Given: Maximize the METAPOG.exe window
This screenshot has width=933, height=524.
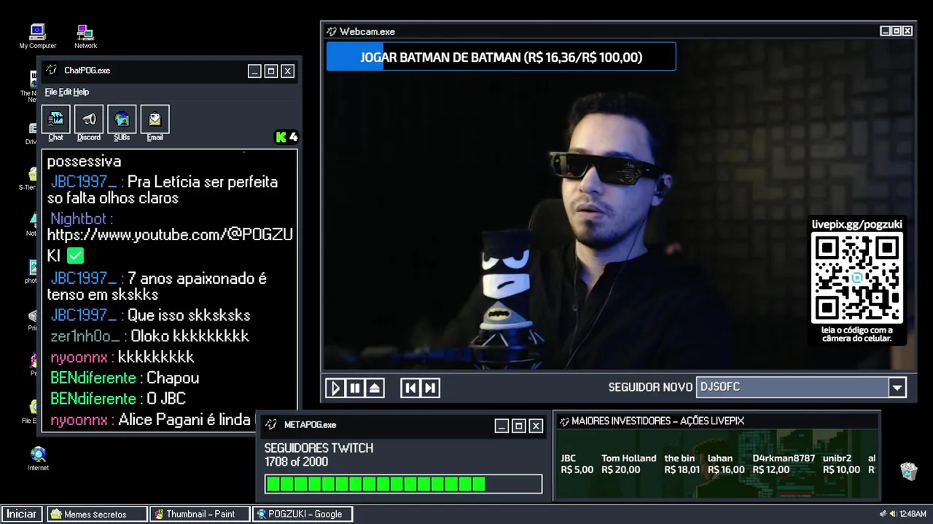Looking at the screenshot, I should pyautogui.click(x=518, y=426).
